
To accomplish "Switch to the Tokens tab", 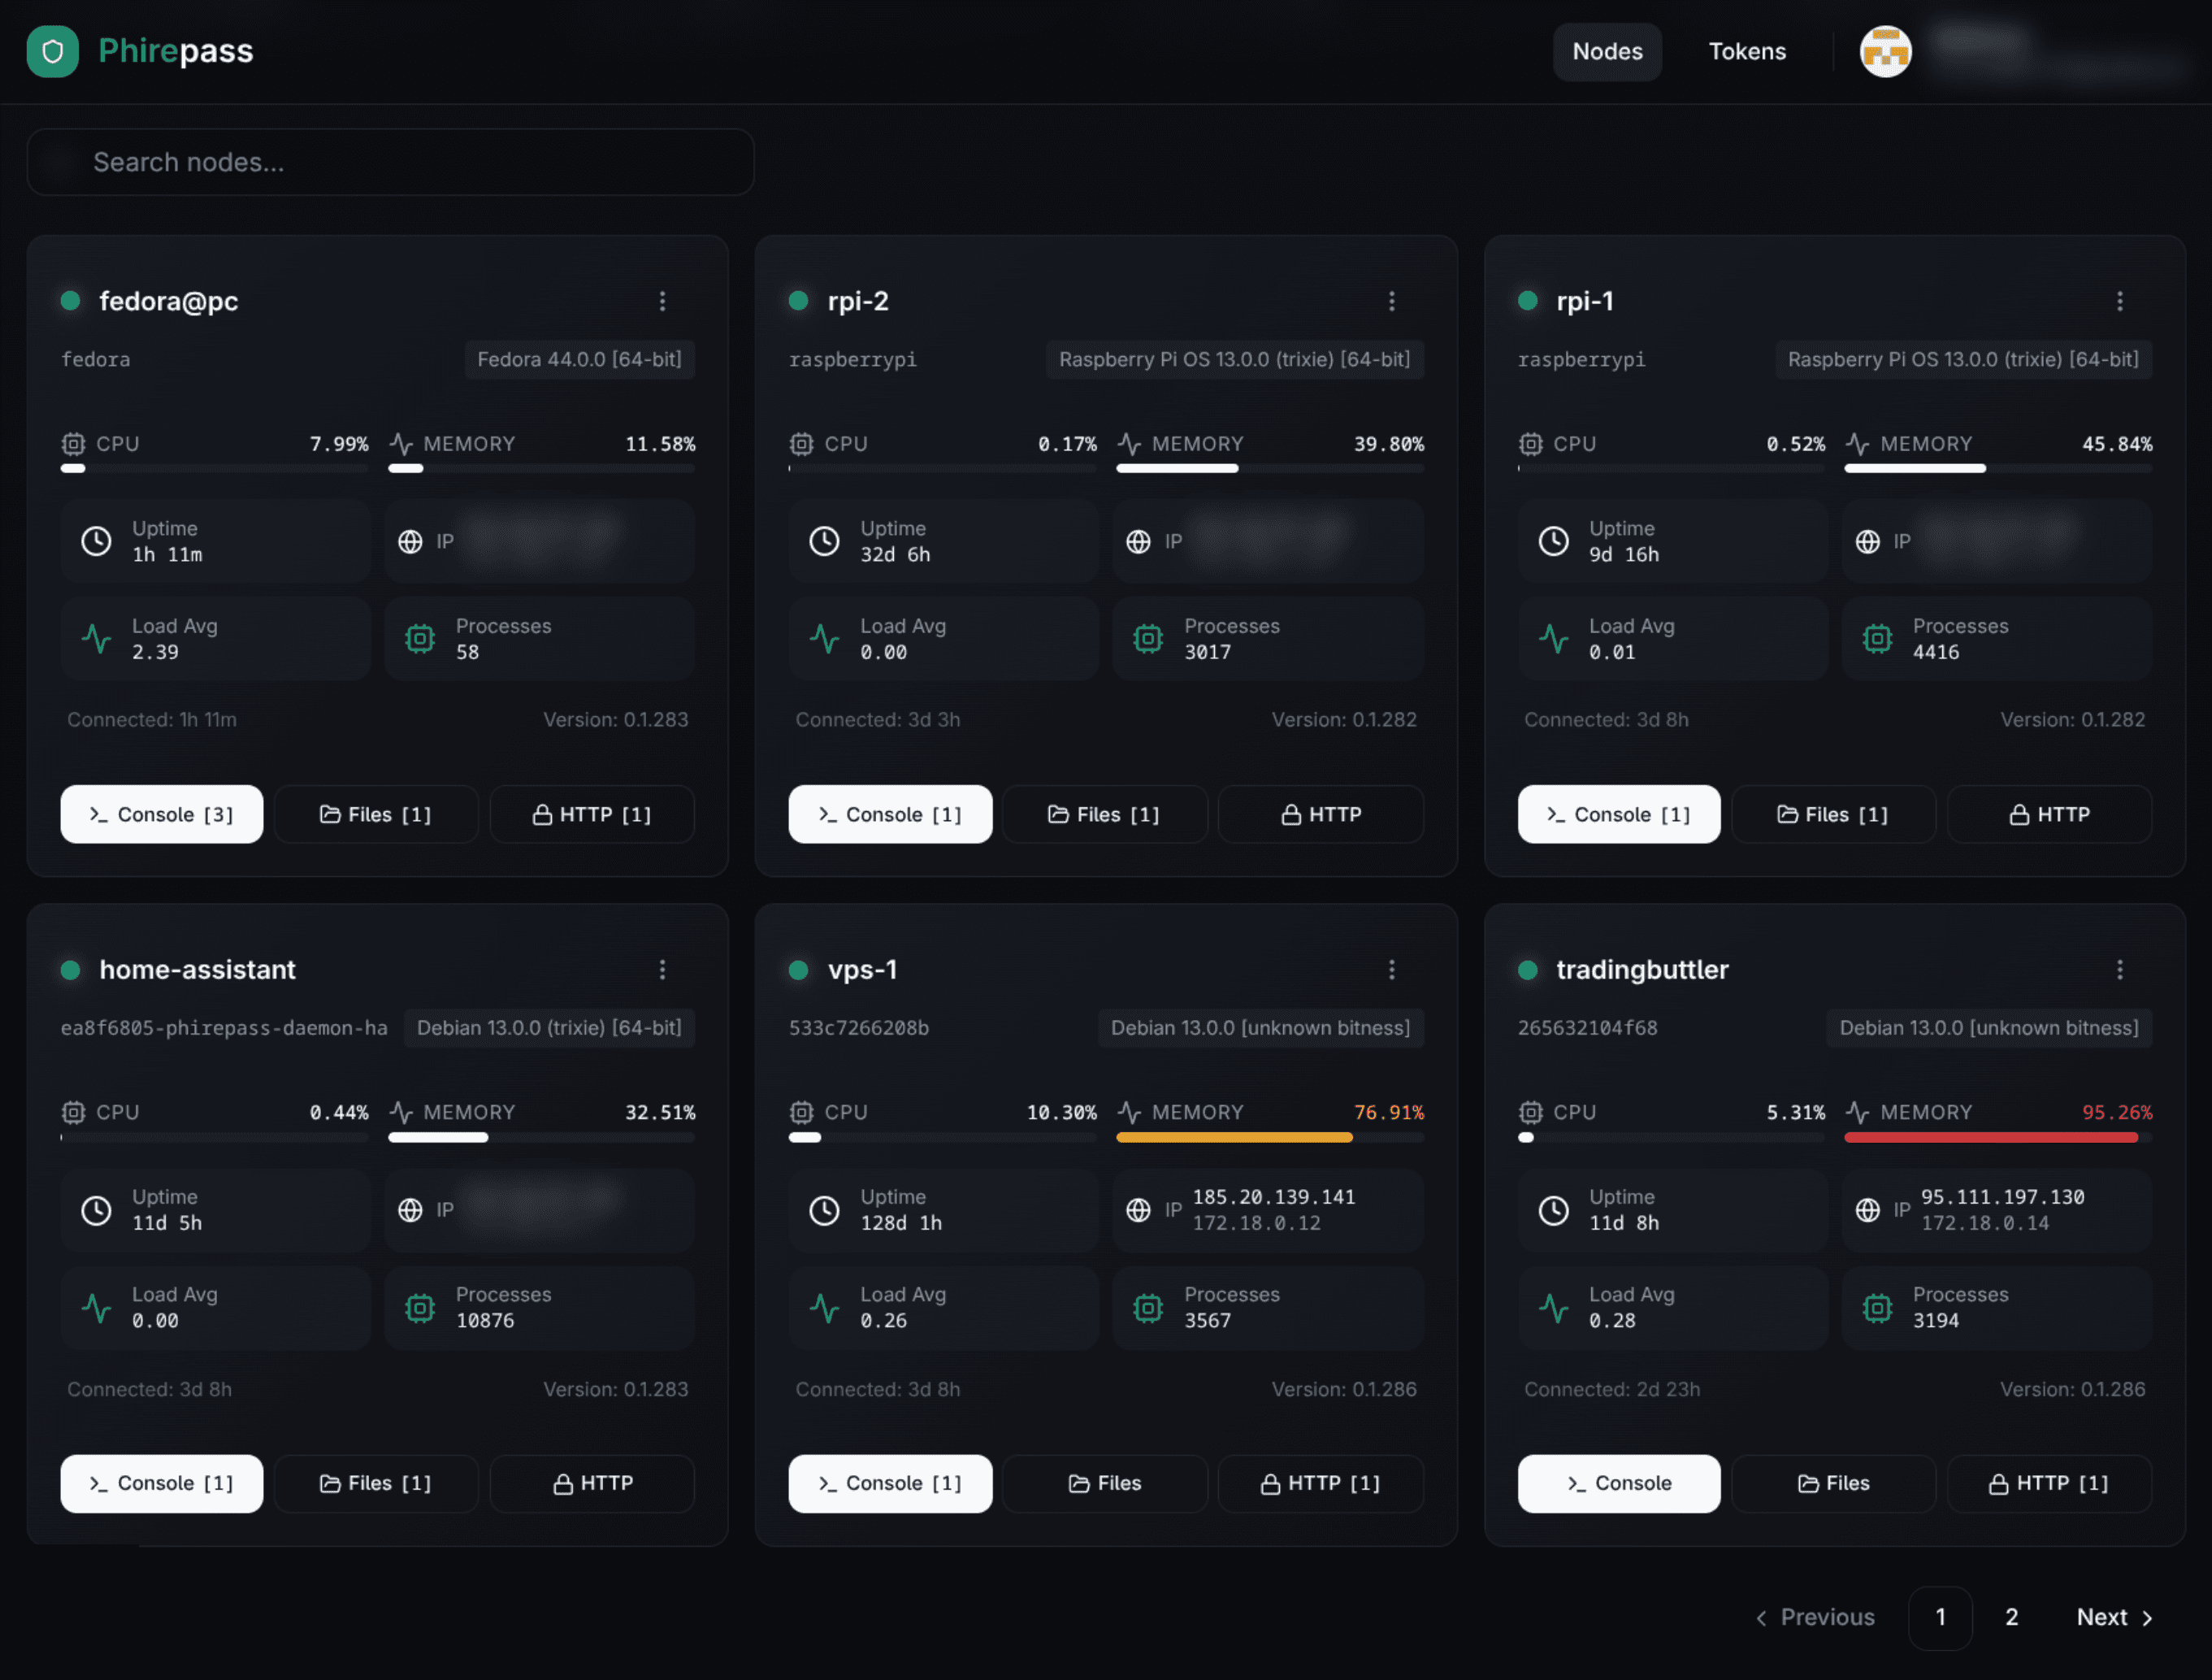I will pyautogui.click(x=1746, y=51).
